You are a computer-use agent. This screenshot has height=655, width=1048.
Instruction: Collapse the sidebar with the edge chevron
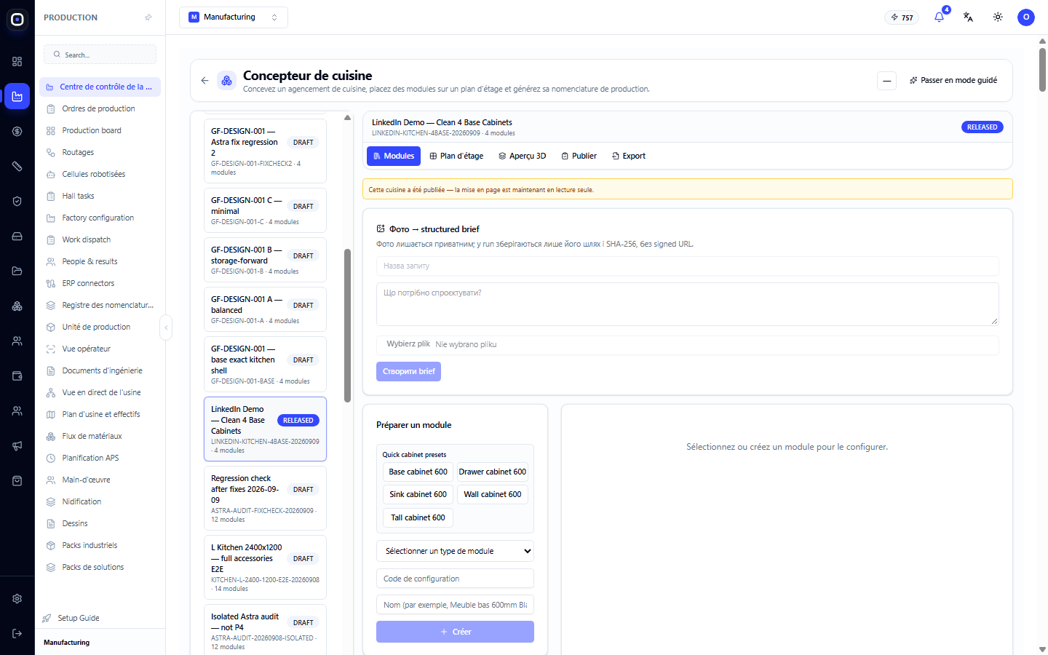(166, 327)
